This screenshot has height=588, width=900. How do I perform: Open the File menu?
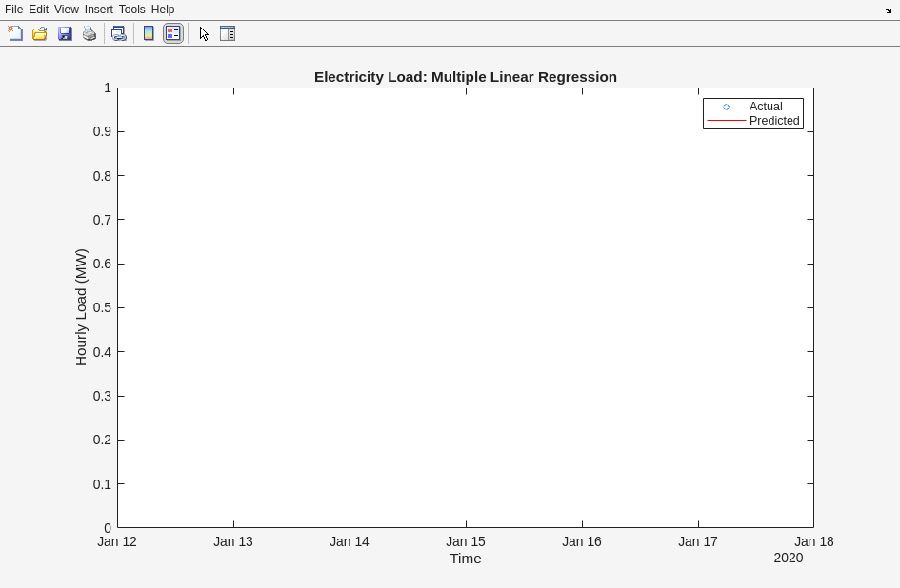(13, 10)
